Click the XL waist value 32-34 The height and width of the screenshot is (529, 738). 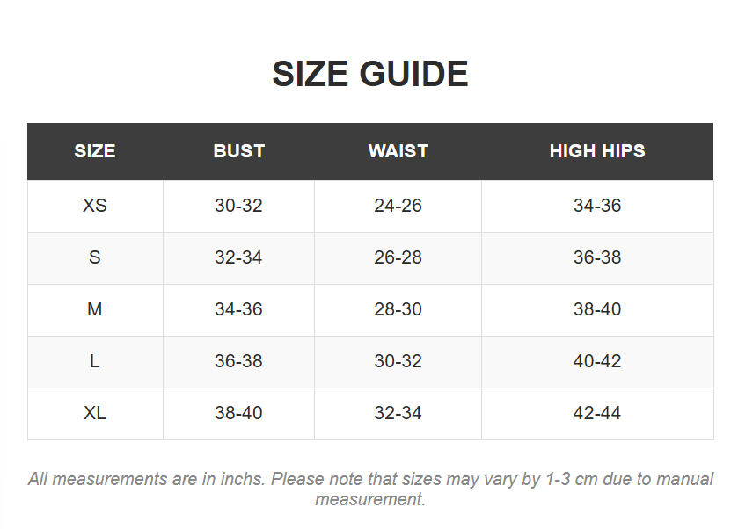[398, 413]
